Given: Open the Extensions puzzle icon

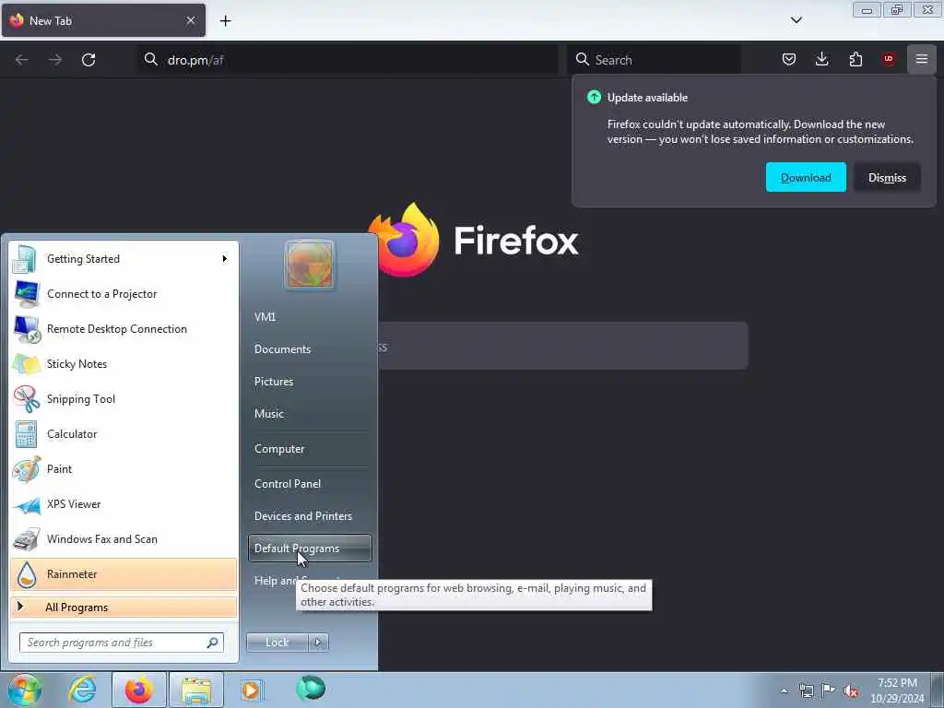Looking at the screenshot, I should coord(855,59).
